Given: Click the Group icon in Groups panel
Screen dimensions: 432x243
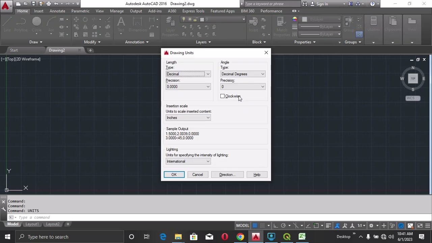Looking at the screenshot, I should 349,24.
